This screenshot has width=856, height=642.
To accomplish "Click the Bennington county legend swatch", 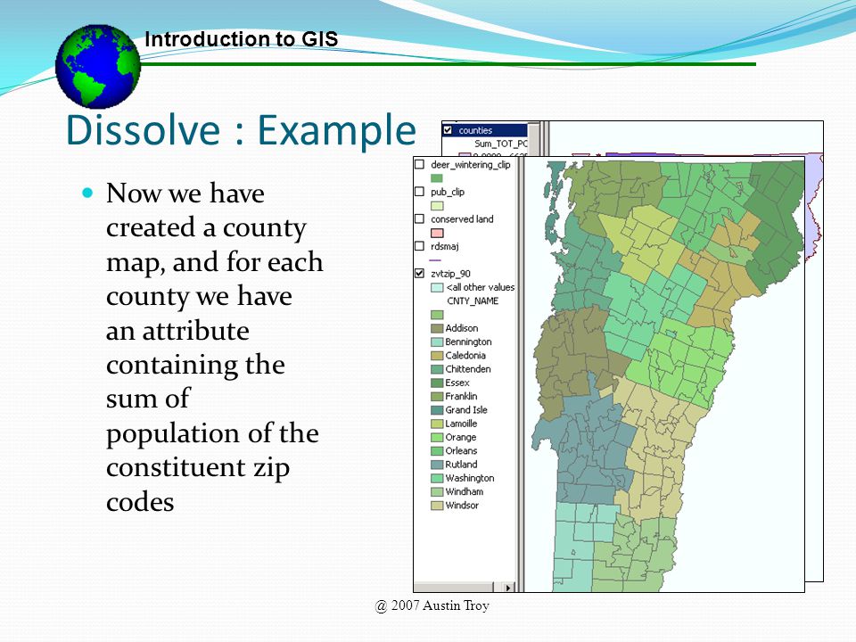I will (x=437, y=342).
